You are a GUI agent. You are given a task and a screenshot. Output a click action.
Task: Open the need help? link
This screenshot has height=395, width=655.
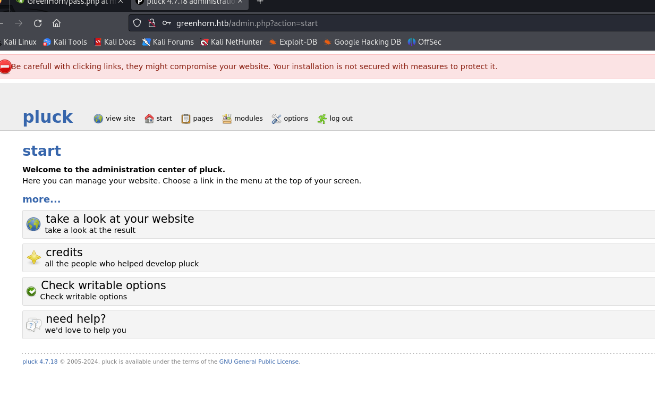pos(76,319)
